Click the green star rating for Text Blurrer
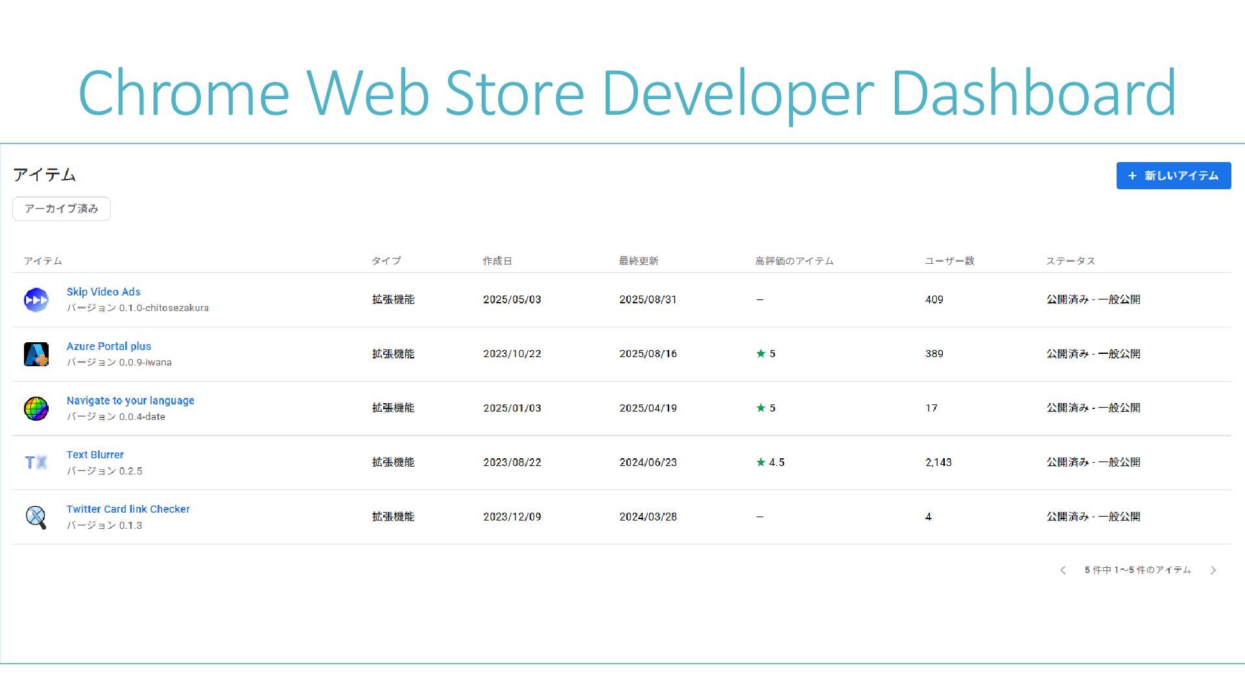 (x=761, y=462)
